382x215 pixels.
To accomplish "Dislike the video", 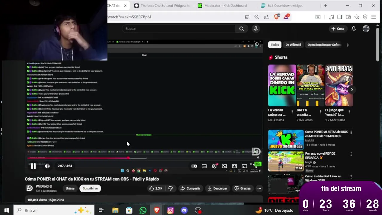I will coord(171,188).
